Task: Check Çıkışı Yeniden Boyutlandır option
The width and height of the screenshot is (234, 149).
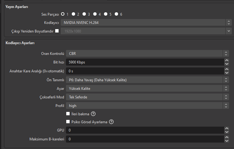Action: click(57, 31)
